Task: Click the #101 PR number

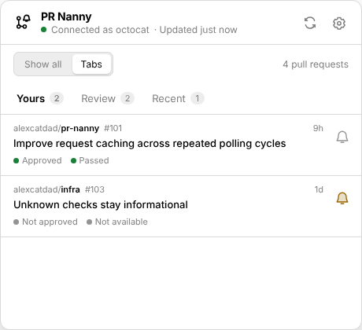Action: click(113, 128)
